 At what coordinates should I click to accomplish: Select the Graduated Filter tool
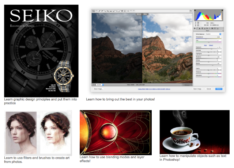tap(122, 11)
